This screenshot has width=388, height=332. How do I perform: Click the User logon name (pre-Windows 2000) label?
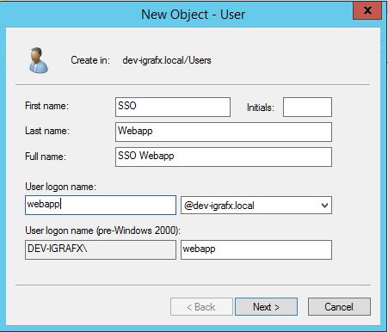click(x=103, y=231)
